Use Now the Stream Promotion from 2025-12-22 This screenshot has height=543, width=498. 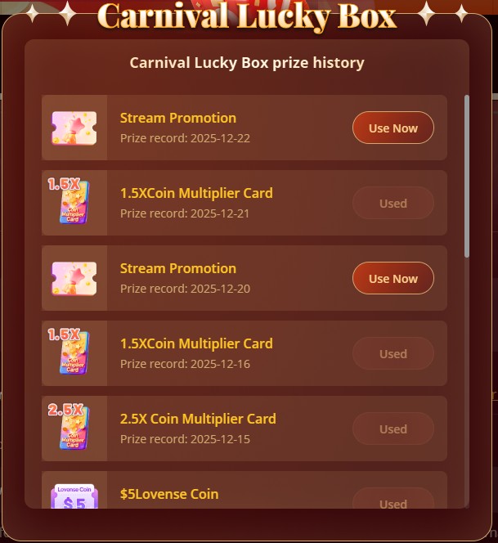click(x=393, y=128)
